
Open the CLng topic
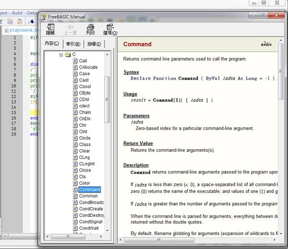(x=84, y=158)
